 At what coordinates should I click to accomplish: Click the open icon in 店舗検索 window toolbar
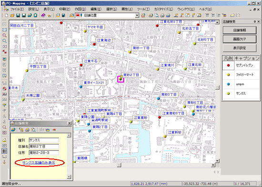click(x=13, y=130)
